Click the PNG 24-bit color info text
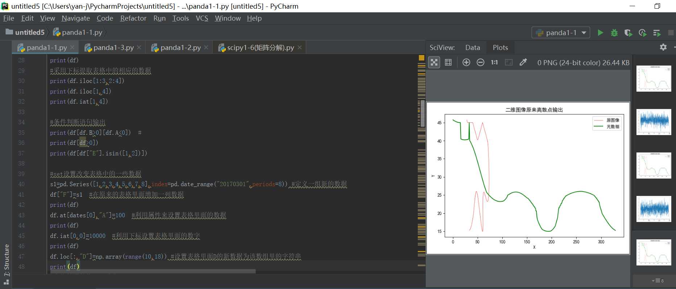 tap(583, 63)
